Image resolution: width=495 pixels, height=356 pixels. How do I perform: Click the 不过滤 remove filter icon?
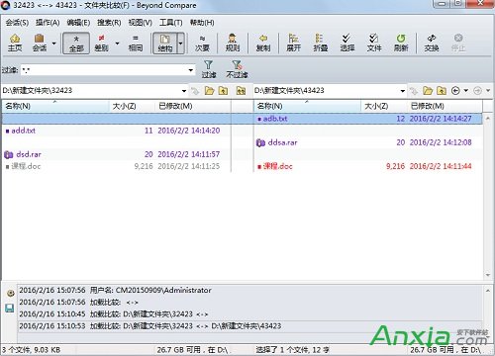[x=237, y=69]
